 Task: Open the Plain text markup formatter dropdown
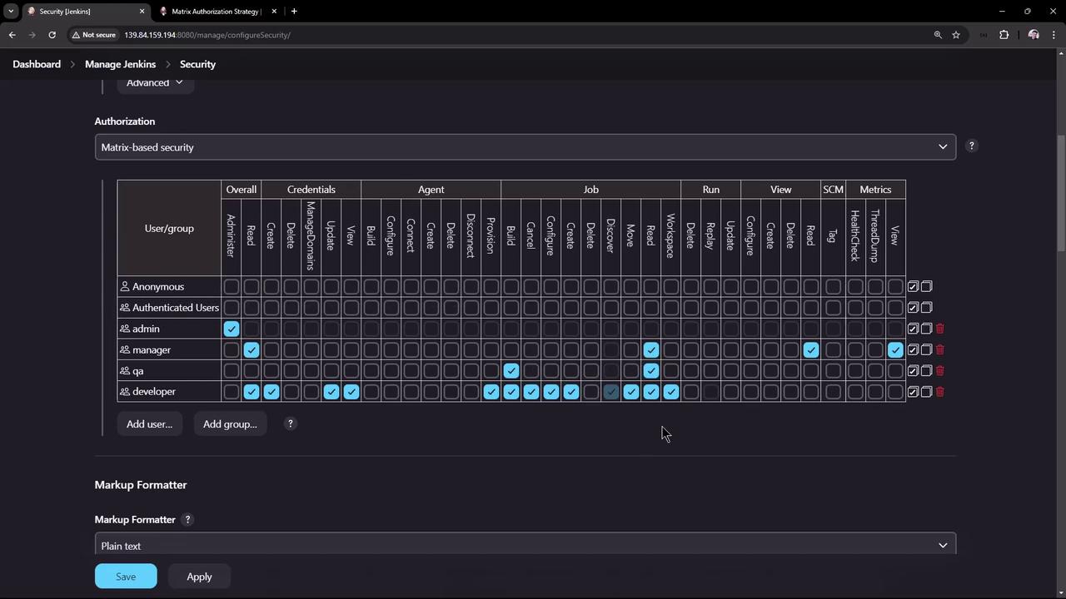[526, 545]
